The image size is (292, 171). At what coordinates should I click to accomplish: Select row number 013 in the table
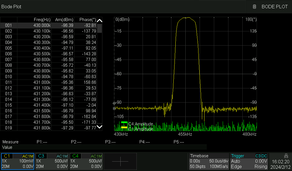(x=9, y=94)
